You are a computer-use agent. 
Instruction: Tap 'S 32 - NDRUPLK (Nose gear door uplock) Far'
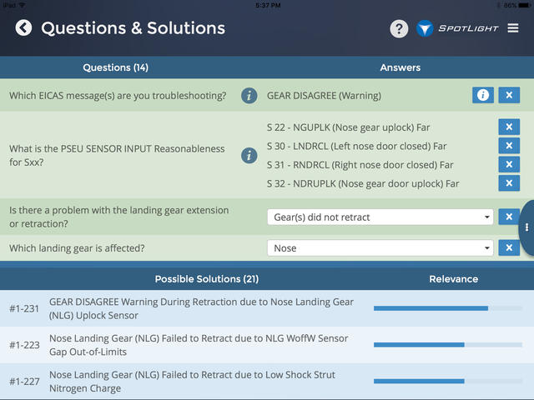click(363, 183)
